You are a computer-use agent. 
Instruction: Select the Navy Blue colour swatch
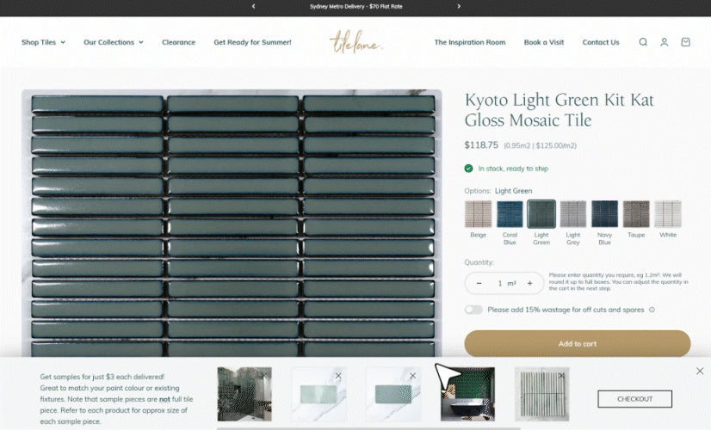pos(604,214)
